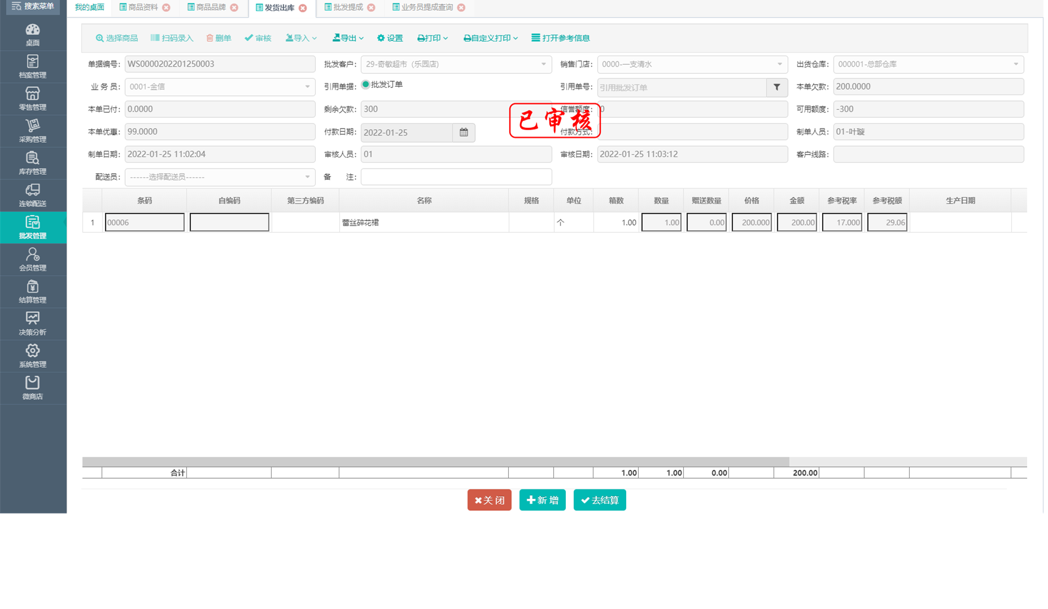1048x609 pixels.
Task: Click 选择商品 in the toolbar
Action: pos(117,38)
